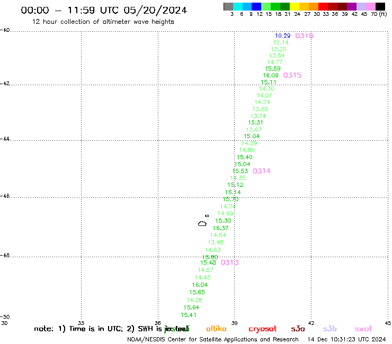This screenshot has width=392, height=344.
Task: Select the wave height reading 14.99
Action: pyautogui.click(x=226, y=213)
